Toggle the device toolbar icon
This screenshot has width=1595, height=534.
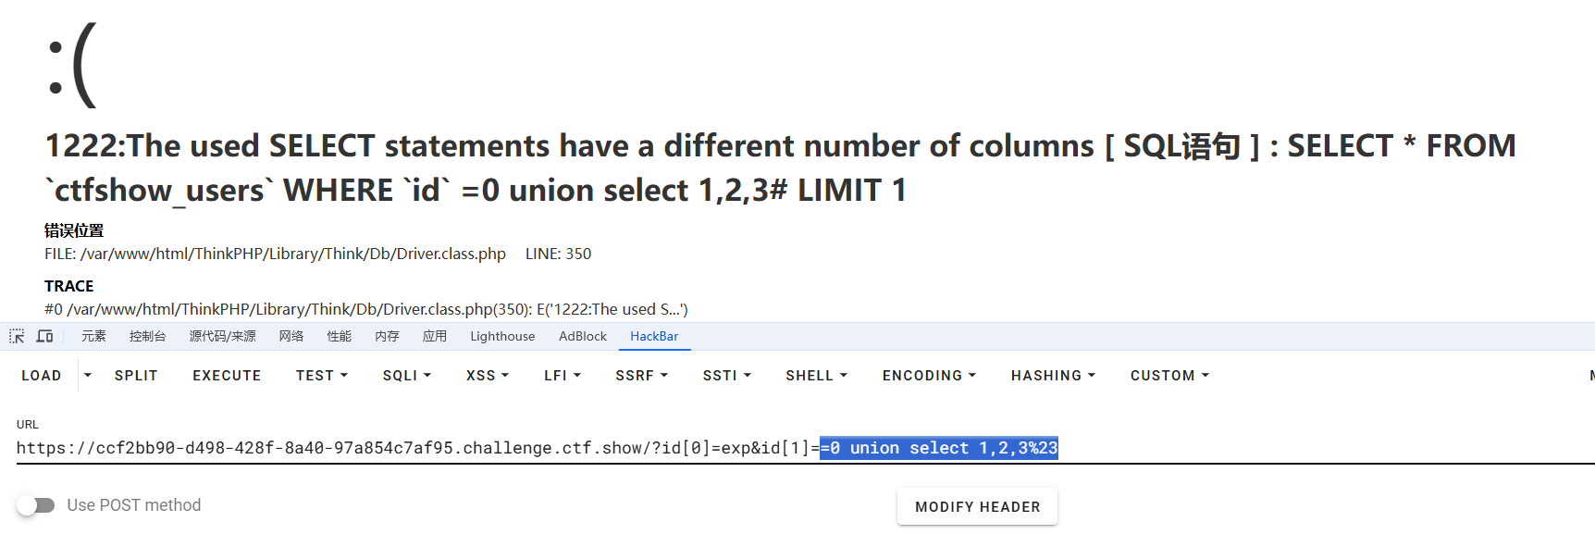tap(44, 336)
